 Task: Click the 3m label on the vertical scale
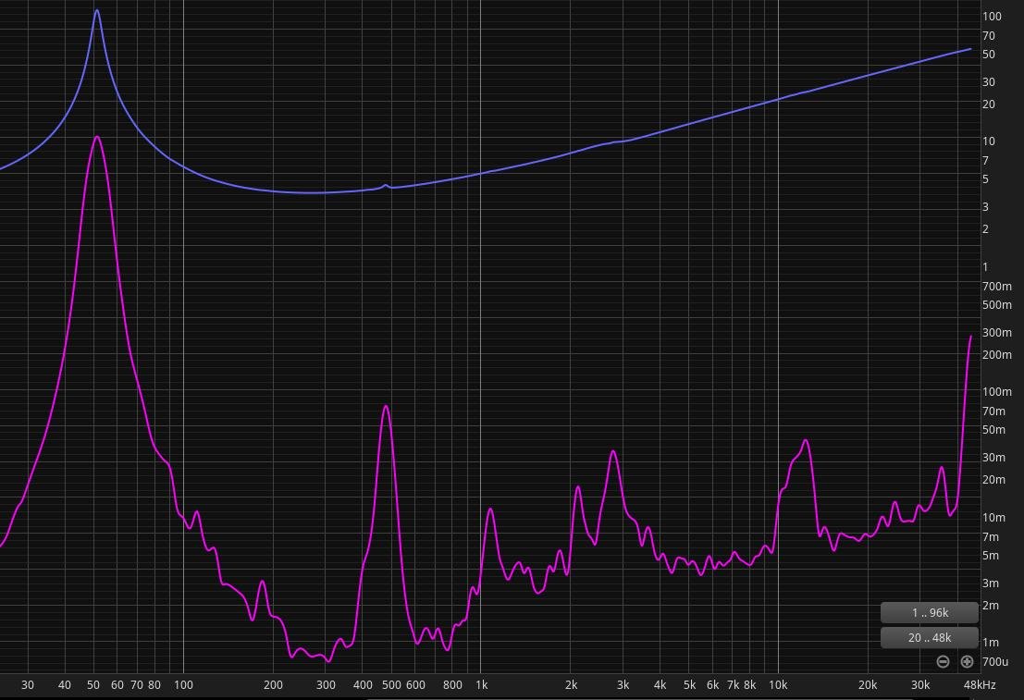pos(990,583)
